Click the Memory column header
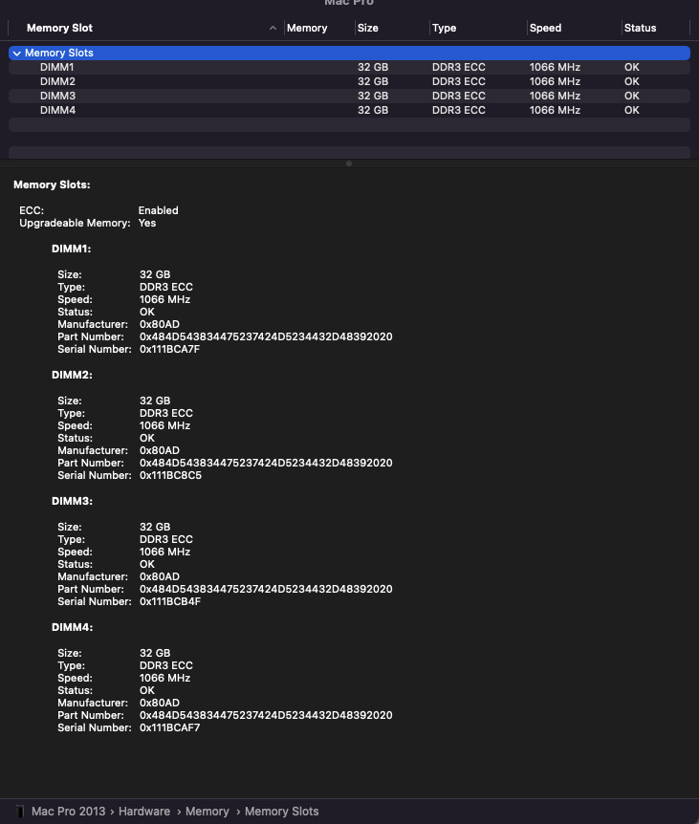The height and width of the screenshot is (824, 699). [x=307, y=29]
